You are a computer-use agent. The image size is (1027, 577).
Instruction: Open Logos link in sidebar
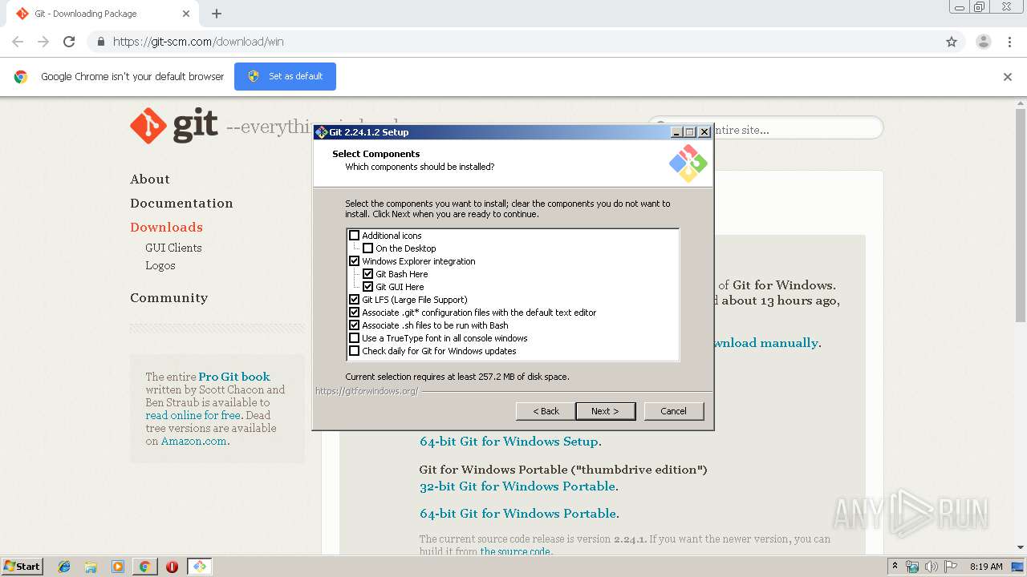(x=160, y=265)
